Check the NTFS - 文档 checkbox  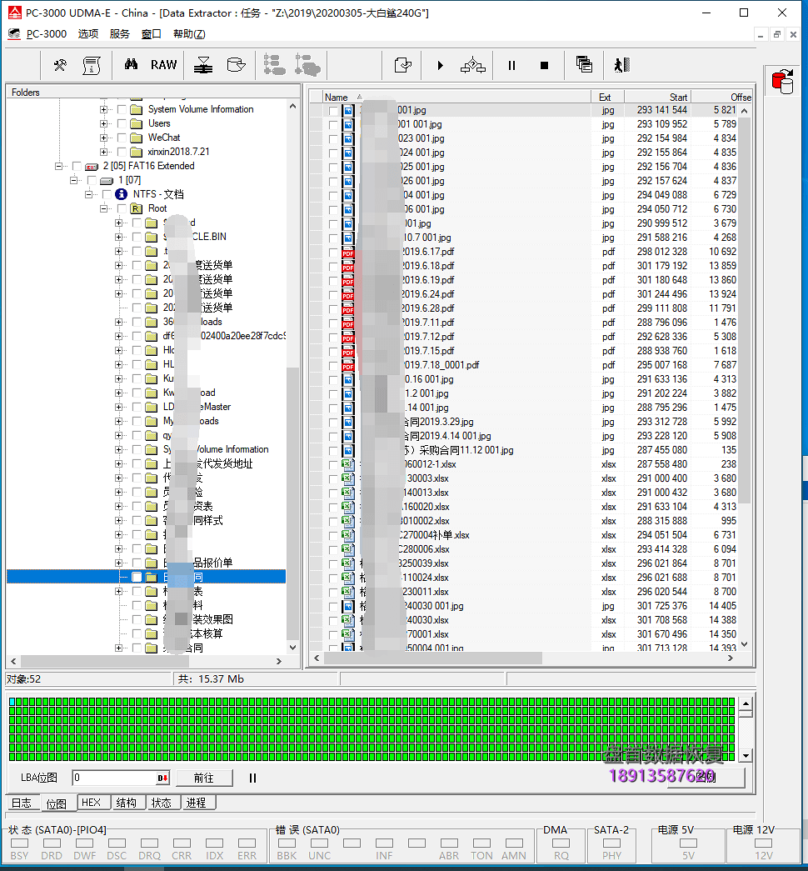click(107, 194)
